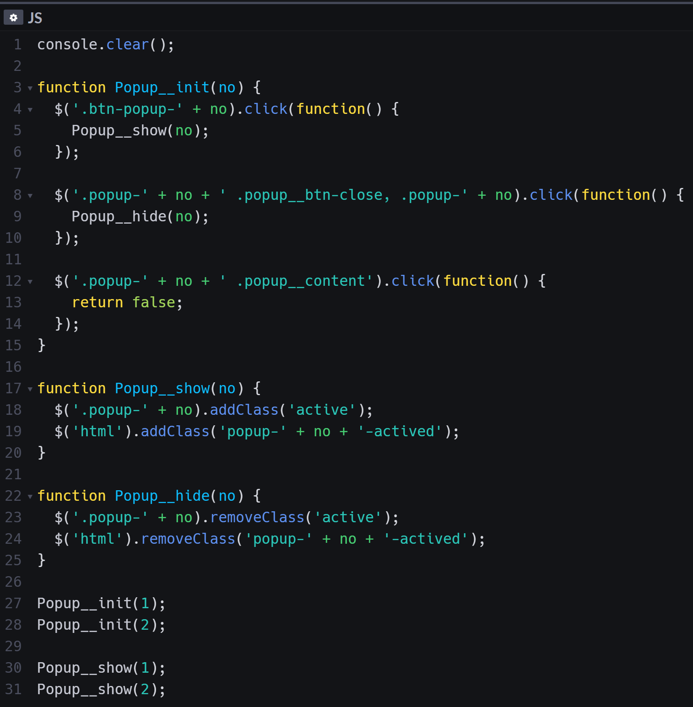Click the closing brace on line 20
The width and height of the screenshot is (693, 707).
click(x=42, y=453)
